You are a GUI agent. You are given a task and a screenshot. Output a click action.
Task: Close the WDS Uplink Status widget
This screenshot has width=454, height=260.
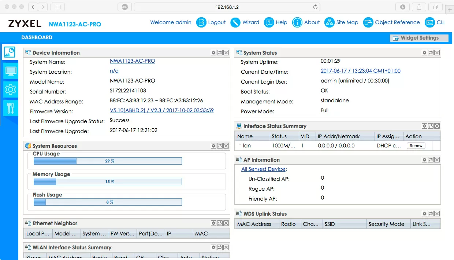coord(437,214)
